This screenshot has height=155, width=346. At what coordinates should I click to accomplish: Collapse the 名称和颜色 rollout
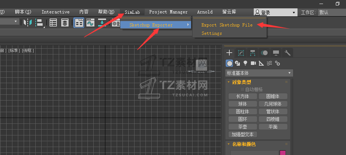tap(229, 144)
